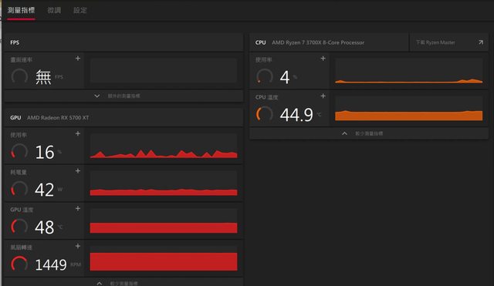Click plus icon on GPU temperature metric
Screen dimensions: 494x286
[78, 209]
